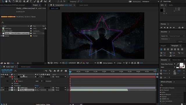The height and width of the screenshot is (105, 186).
Task: Click the 8 bpc color depth button
Action: pyautogui.click(x=12, y=63)
